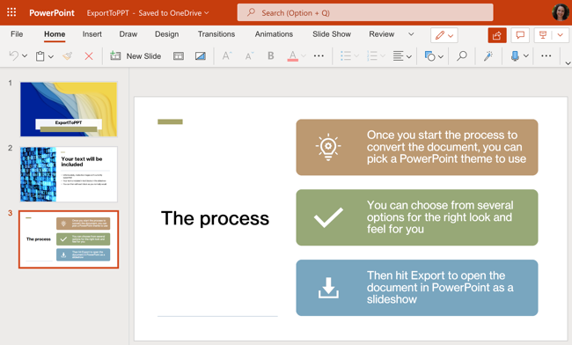Expand the Present options dropdown arrow
This screenshot has width=572, height=345.
(561, 35)
